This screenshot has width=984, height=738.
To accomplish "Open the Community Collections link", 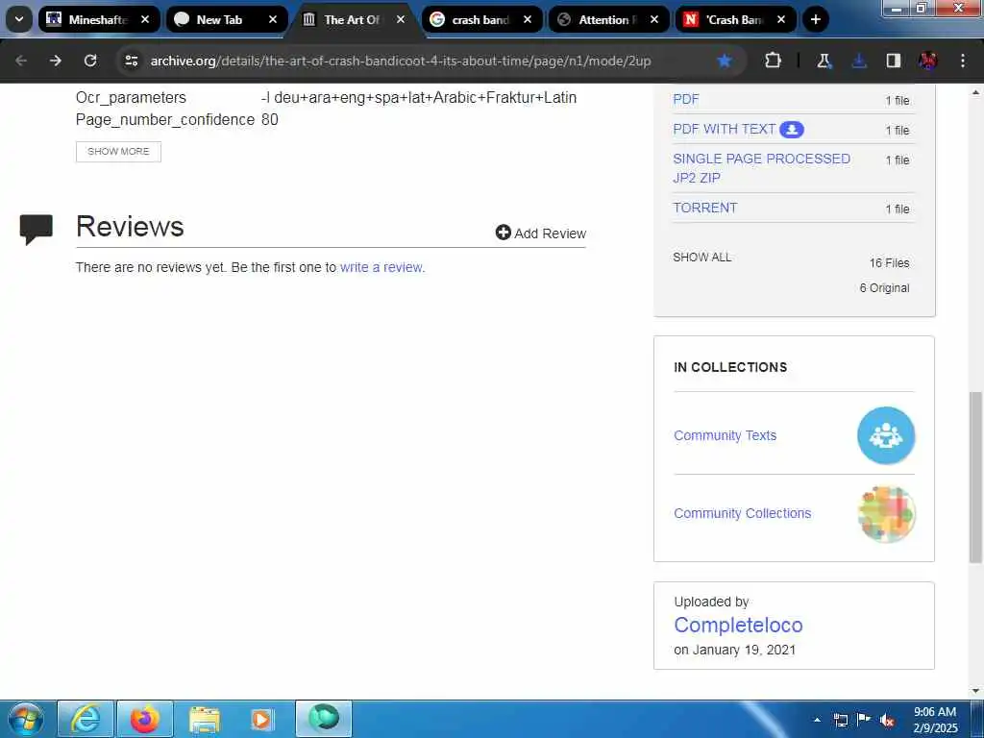I will pyautogui.click(x=743, y=513).
